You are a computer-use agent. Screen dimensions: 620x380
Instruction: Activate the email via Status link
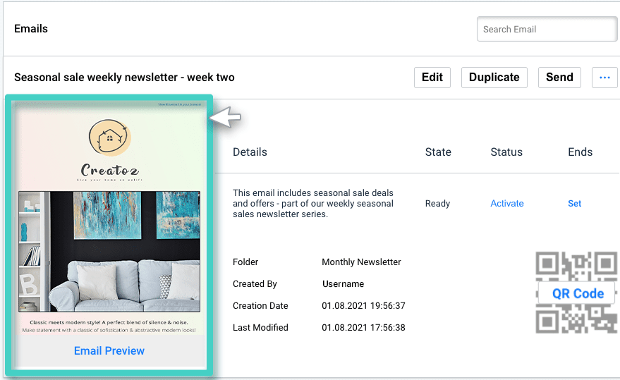506,204
